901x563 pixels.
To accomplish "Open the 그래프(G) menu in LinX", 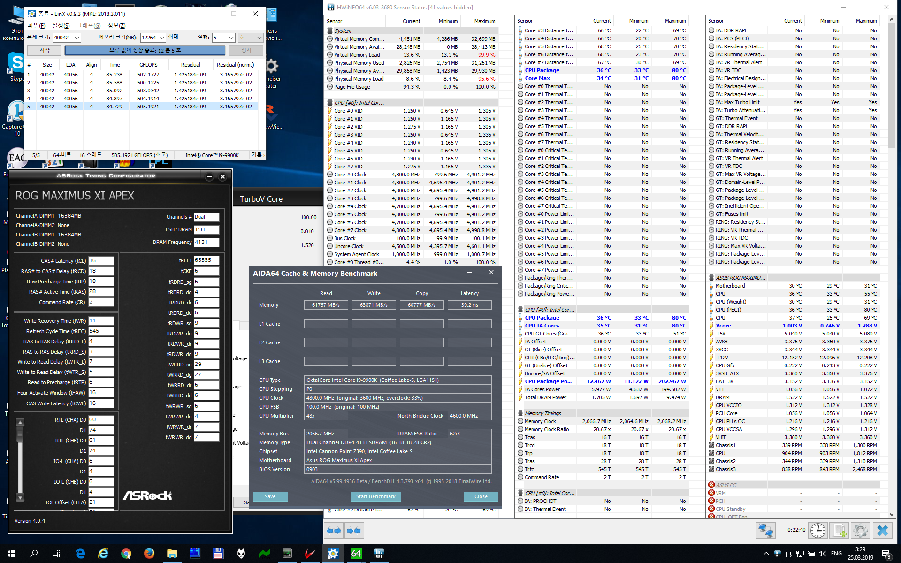I will pyautogui.click(x=89, y=25).
